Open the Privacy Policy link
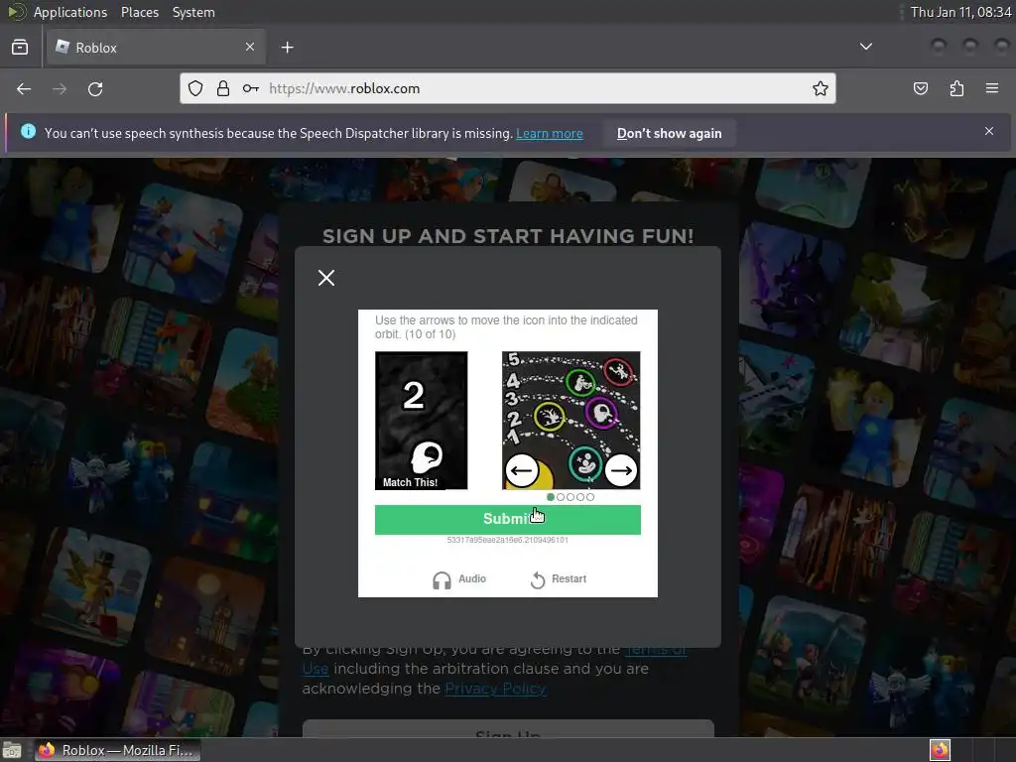Screen dimensions: 1016x762 pos(496,689)
